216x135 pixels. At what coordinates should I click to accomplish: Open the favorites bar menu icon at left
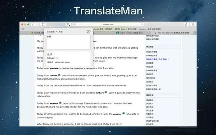pos(23,29)
